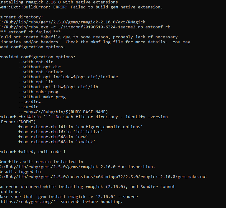The image size is (226, 208).
Task: Click the --with-opt-include option text
Action: pyautogui.click(x=41, y=72)
